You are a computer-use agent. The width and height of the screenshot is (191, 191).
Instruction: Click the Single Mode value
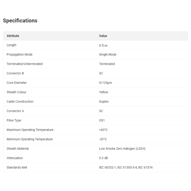(x=108, y=55)
